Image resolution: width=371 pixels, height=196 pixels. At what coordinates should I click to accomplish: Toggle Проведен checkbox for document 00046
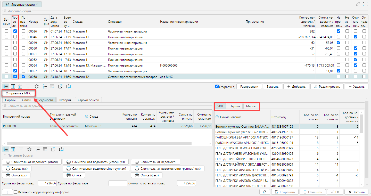[x=15, y=37]
